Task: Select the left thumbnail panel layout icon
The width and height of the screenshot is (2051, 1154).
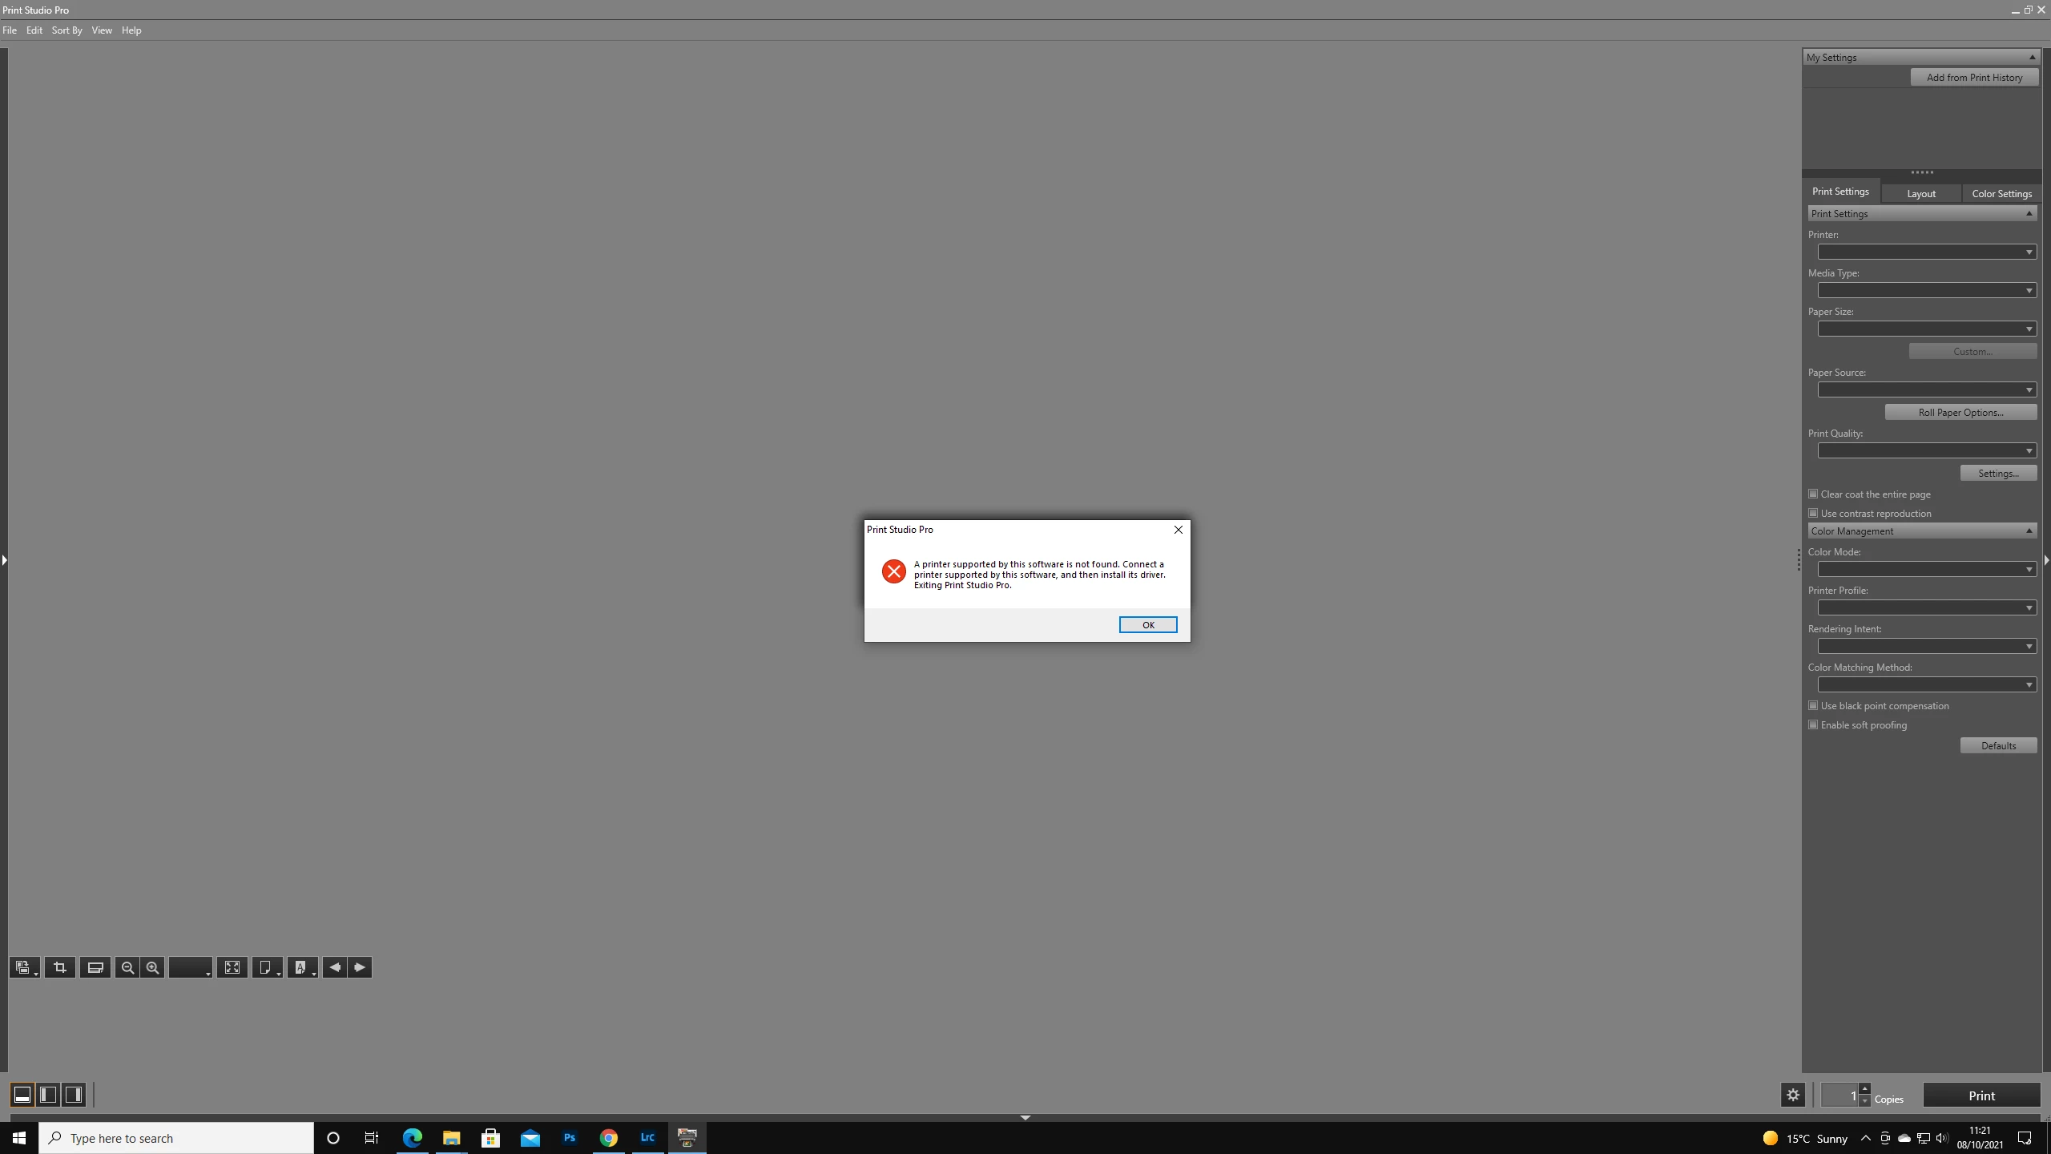Action: (48, 1095)
